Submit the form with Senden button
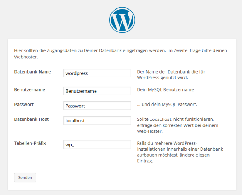242x195 pixels. click(x=25, y=177)
